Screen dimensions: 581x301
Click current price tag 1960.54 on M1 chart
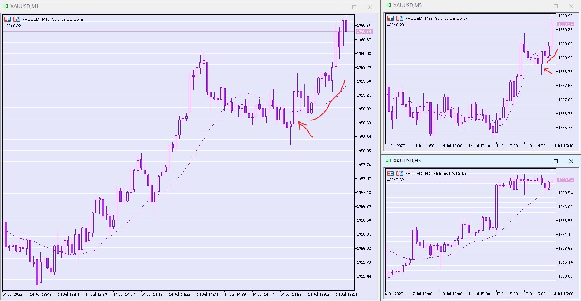(364, 32)
